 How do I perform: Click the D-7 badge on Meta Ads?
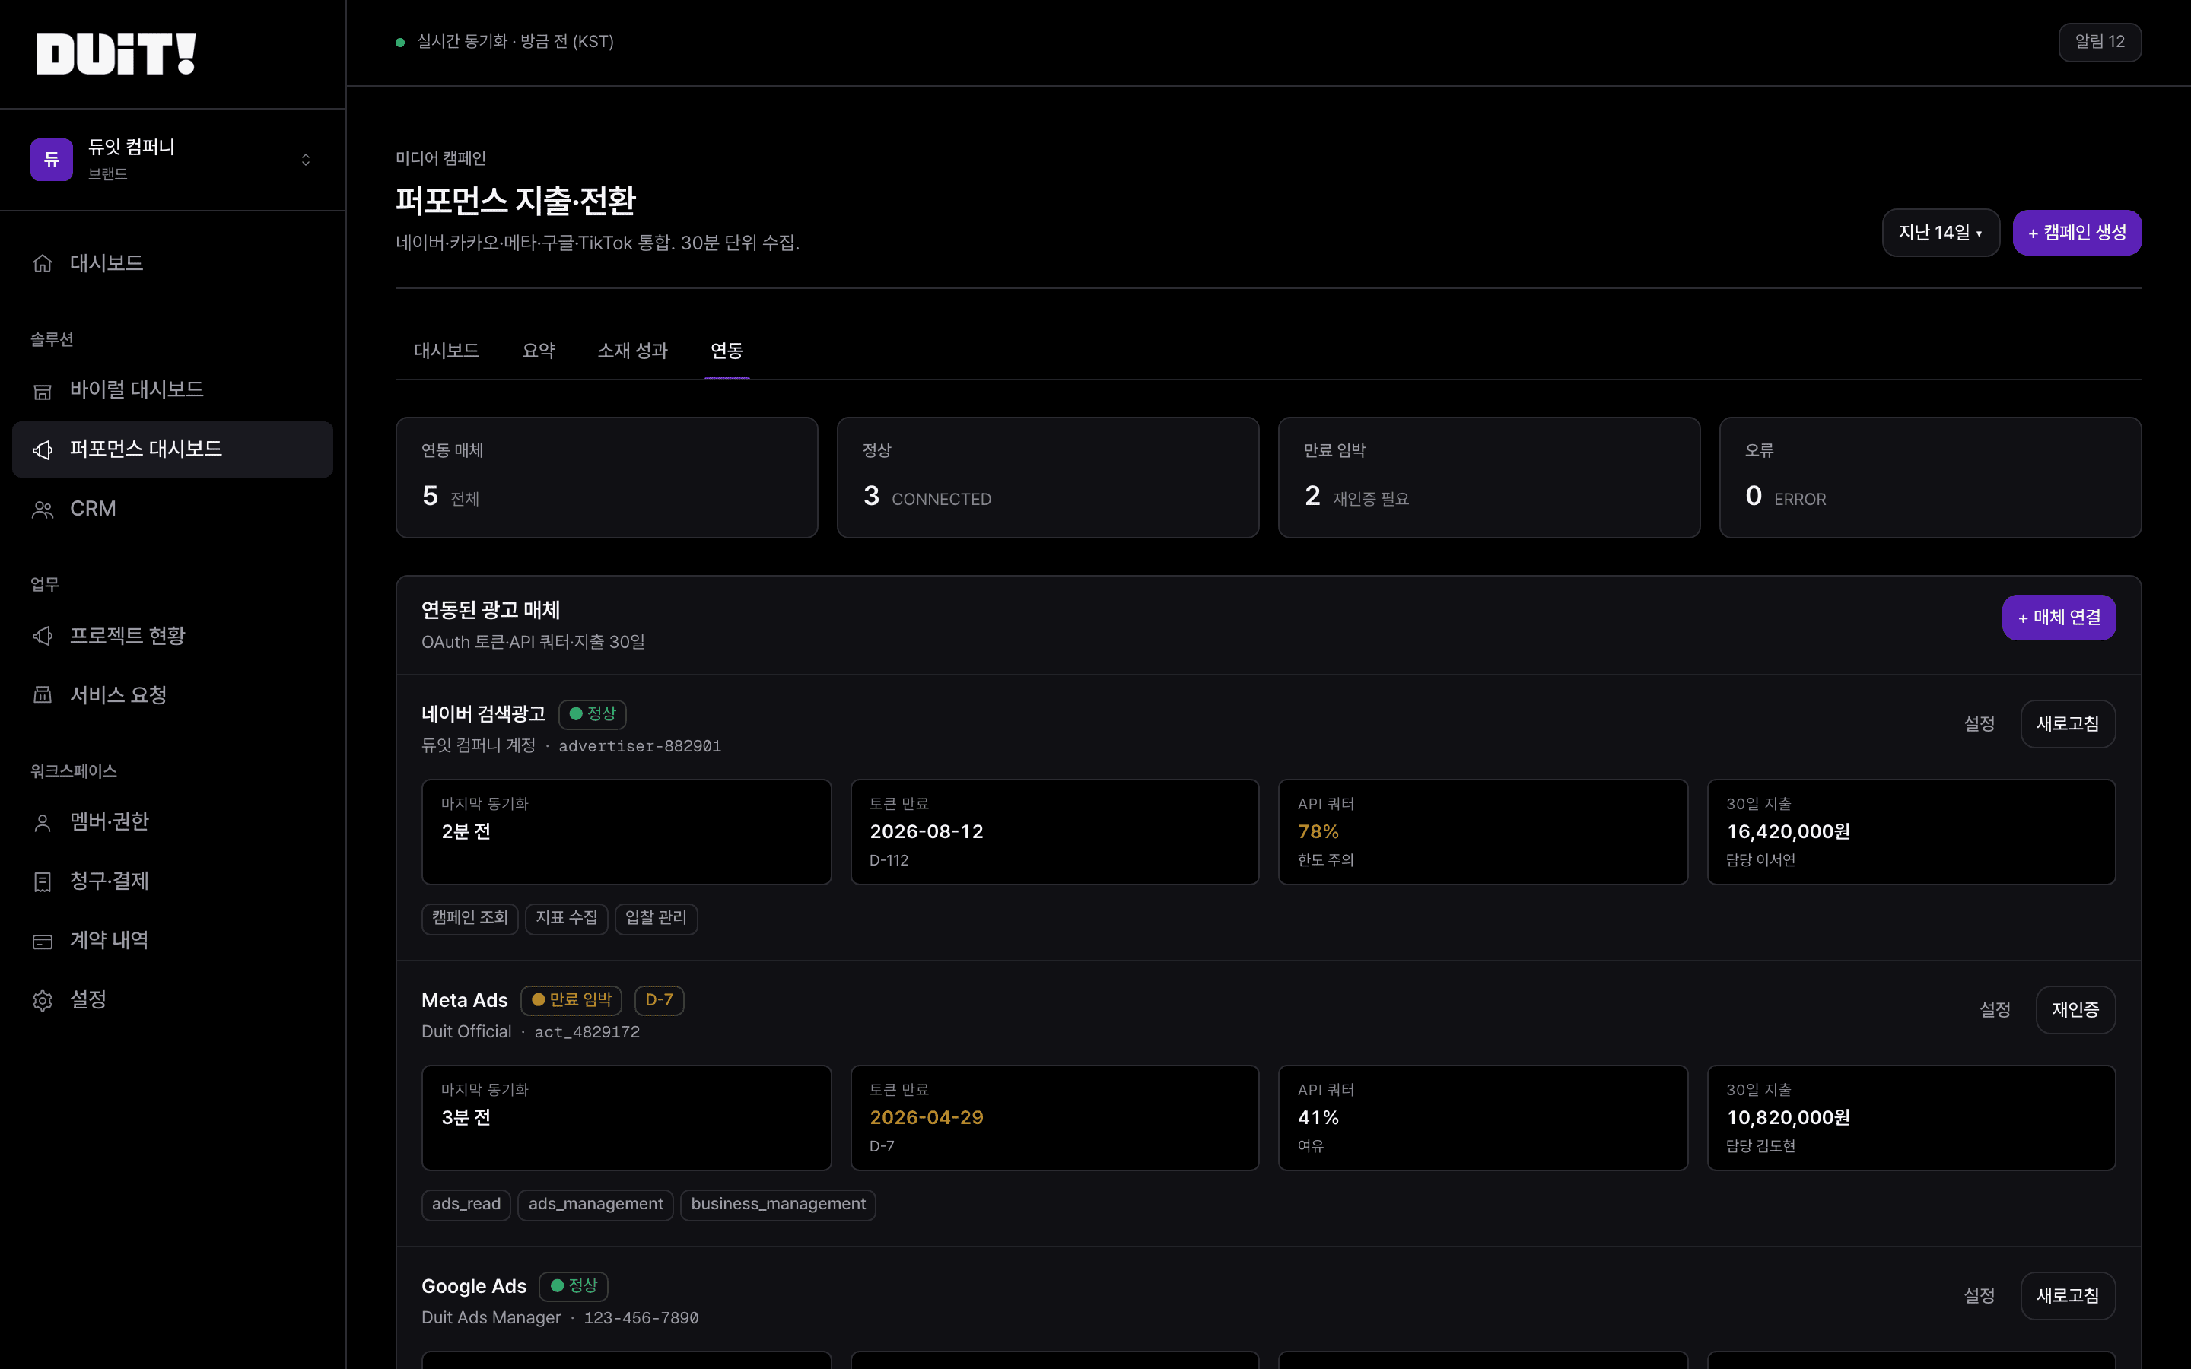click(659, 1000)
